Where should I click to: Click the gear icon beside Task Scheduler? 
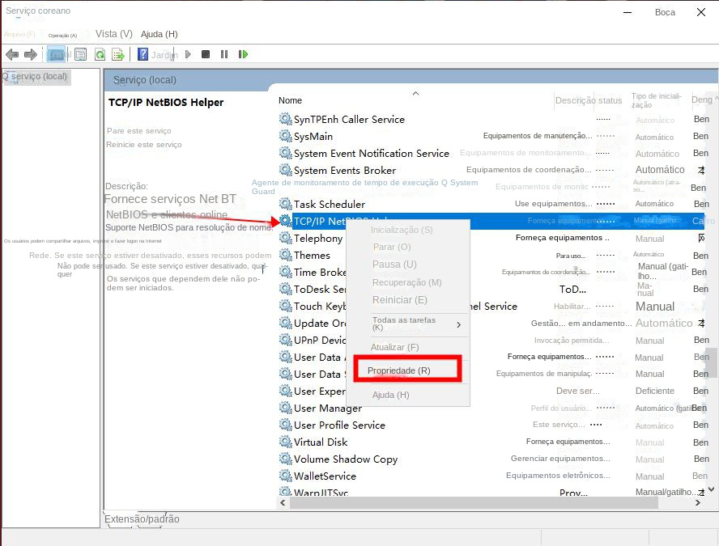pyautogui.click(x=285, y=204)
